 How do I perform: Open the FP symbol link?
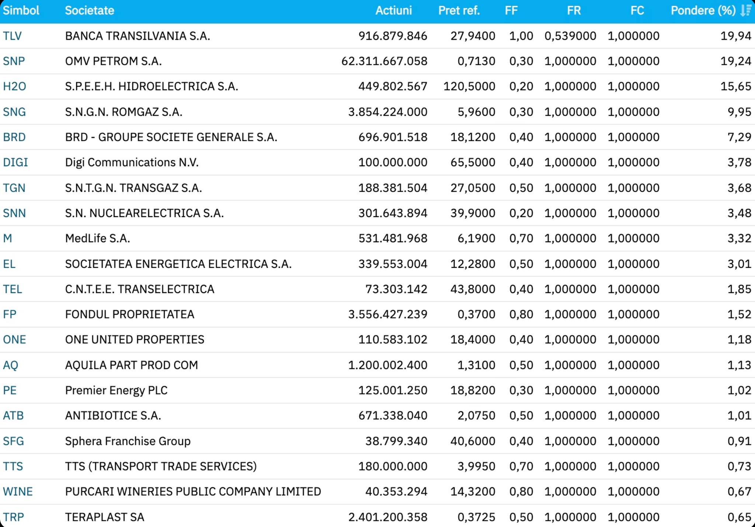click(10, 314)
